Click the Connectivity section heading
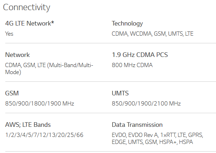This screenshot has height=153, width=216. pyautogui.click(x=27, y=7)
